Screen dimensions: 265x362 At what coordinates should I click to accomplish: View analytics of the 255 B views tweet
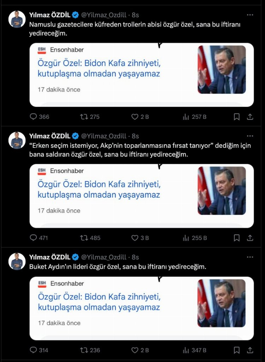(x=186, y=238)
